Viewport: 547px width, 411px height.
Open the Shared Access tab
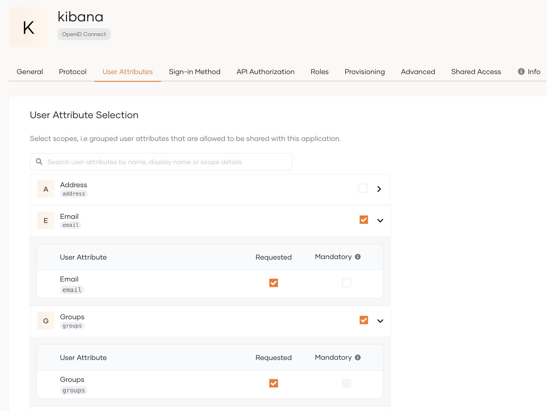pyautogui.click(x=476, y=72)
